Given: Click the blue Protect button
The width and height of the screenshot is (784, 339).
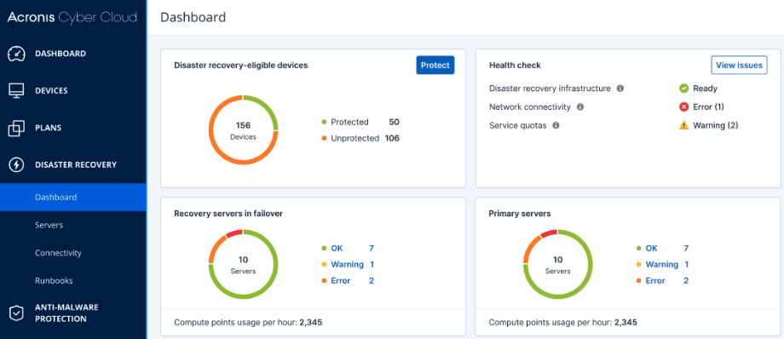Looking at the screenshot, I should click(435, 65).
